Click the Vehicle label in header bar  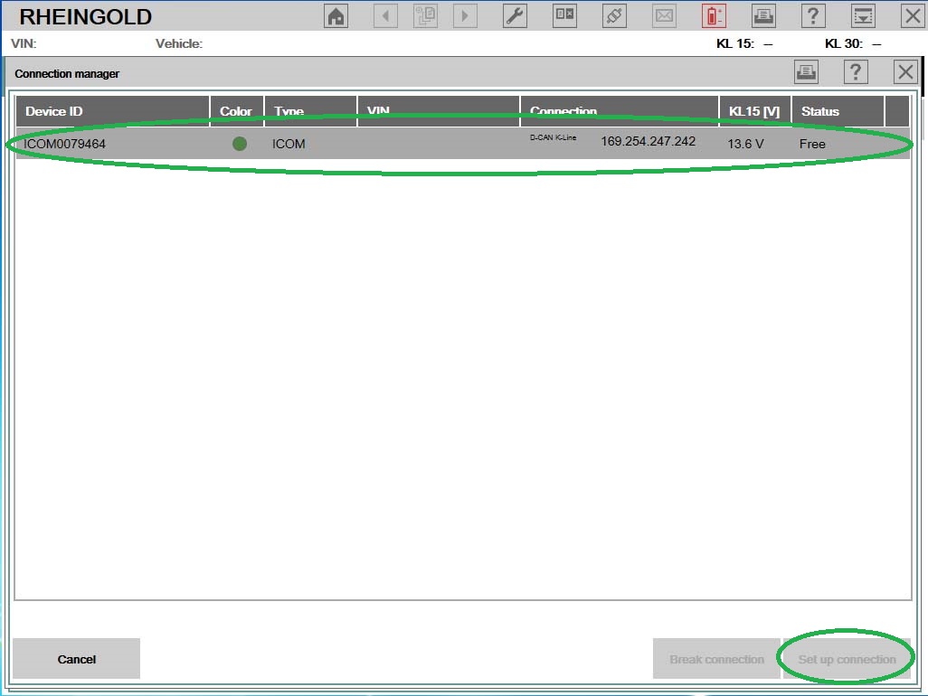(179, 43)
